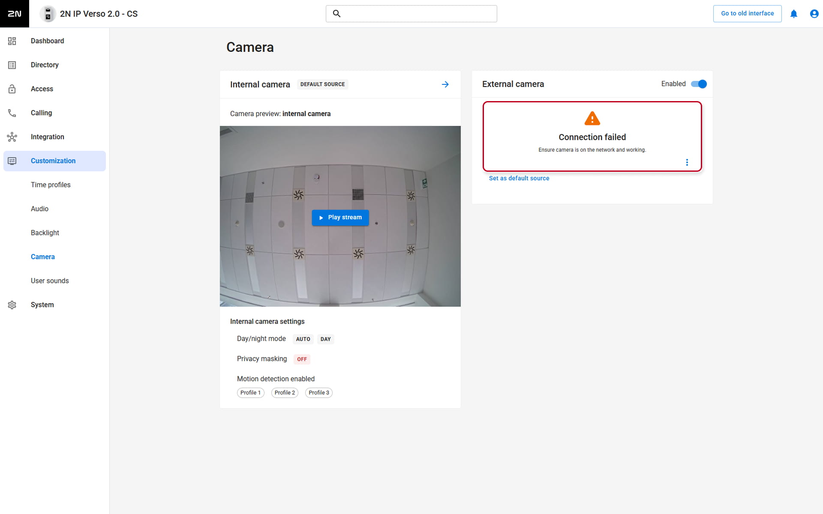Collapse the Customization menu section
823x514 pixels.
pyautogui.click(x=55, y=161)
